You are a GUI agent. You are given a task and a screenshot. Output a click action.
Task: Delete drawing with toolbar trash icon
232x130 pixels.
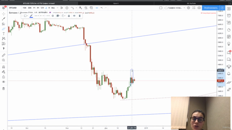80,16
